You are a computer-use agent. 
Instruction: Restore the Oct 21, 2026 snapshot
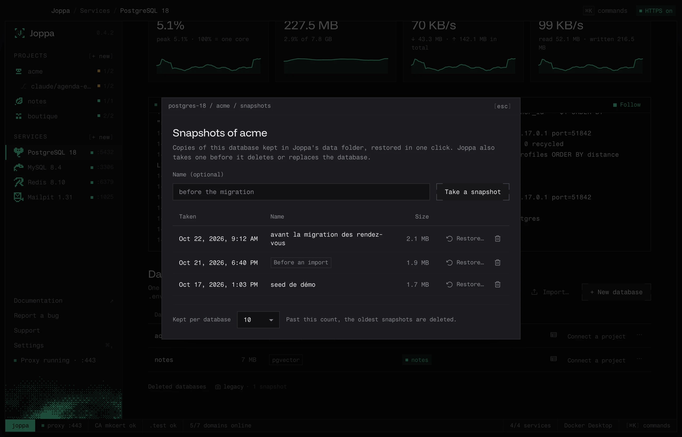(465, 262)
